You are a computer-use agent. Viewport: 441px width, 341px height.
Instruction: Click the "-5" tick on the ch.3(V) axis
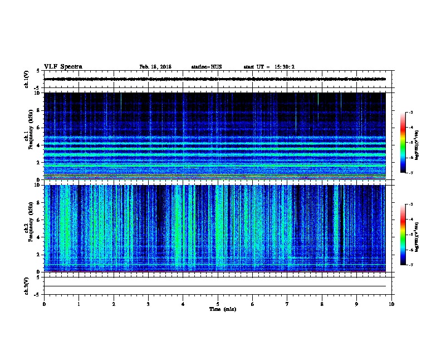coord(37,295)
